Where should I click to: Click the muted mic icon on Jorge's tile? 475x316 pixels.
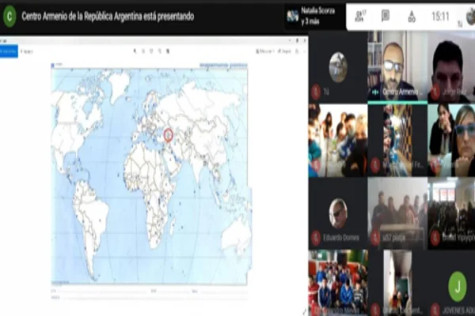click(x=435, y=92)
